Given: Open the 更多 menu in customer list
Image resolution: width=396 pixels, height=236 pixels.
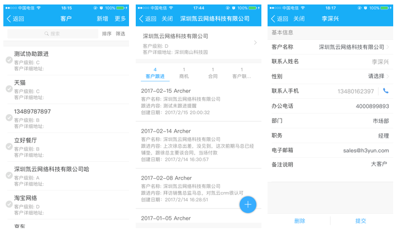Looking at the screenshot, I should pyautogui.click(x=120, y=19).
